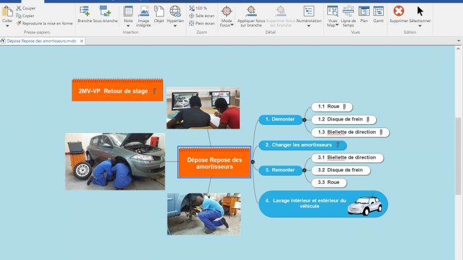Click the attachment clip on 1.1 Roue
Viewport: 463px width, 260px height.
coord(344,107)
